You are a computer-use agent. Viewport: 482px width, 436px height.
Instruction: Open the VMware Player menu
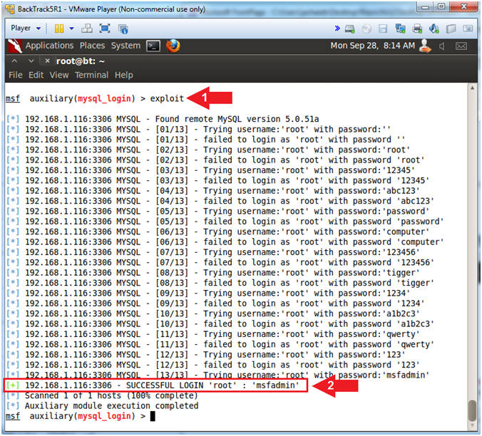[26, 28]
